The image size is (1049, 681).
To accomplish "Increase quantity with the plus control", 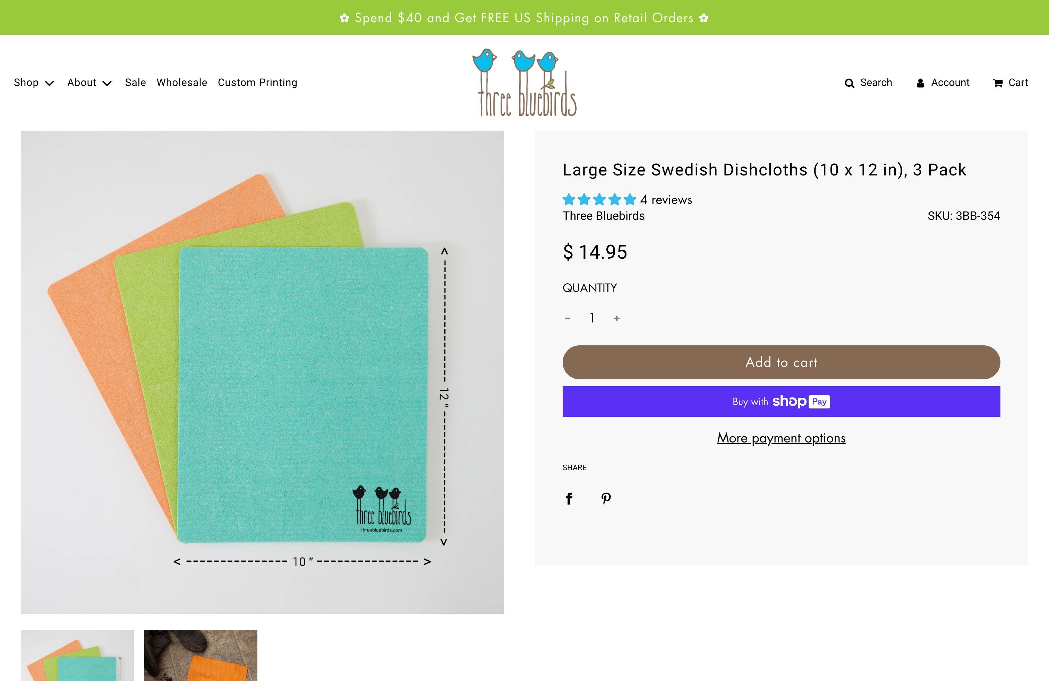I will tap(617, 318).
